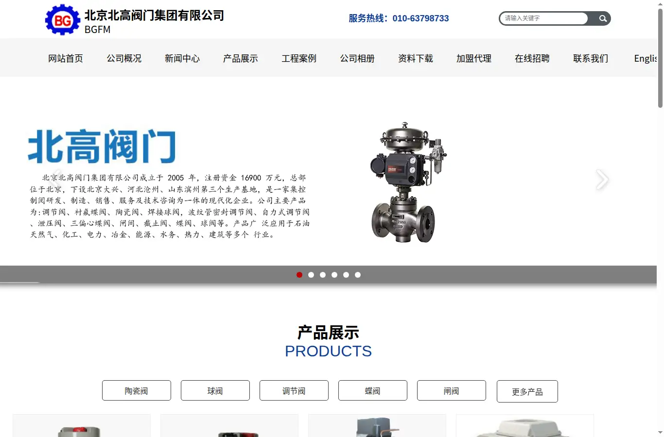Open 网站首页 menu item
The width and height of the screenshot is (664, 437).
[66, 58]
